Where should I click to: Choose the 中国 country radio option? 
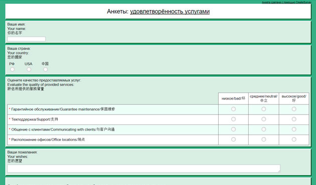[46, 69]
